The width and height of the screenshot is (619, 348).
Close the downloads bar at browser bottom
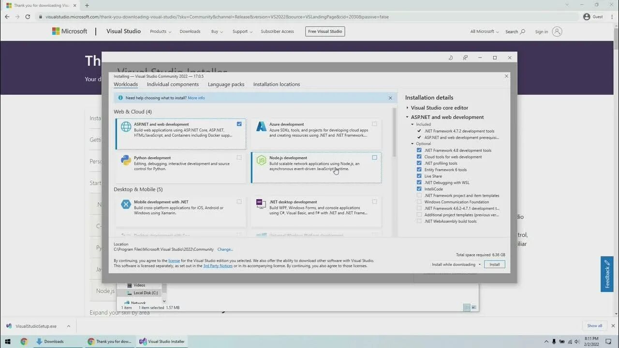tap(613, 326)
